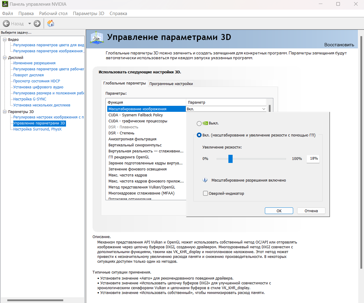Open Регулировка параметров цвета рабочего стола
This screenshot has width=364, height=303.
49,69
